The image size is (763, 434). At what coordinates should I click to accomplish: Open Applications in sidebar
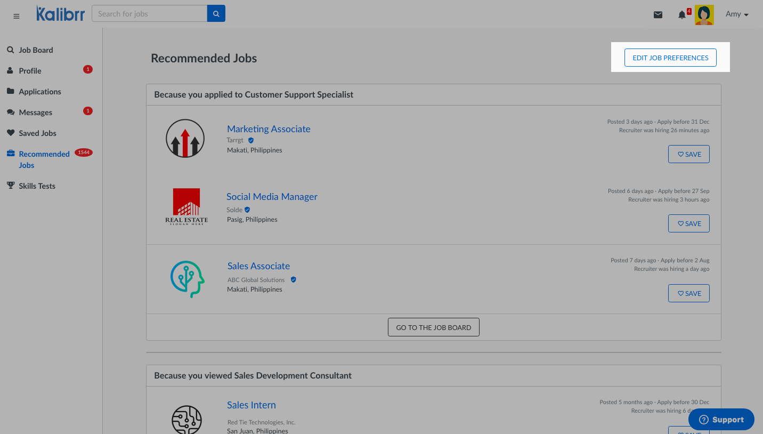40,92
